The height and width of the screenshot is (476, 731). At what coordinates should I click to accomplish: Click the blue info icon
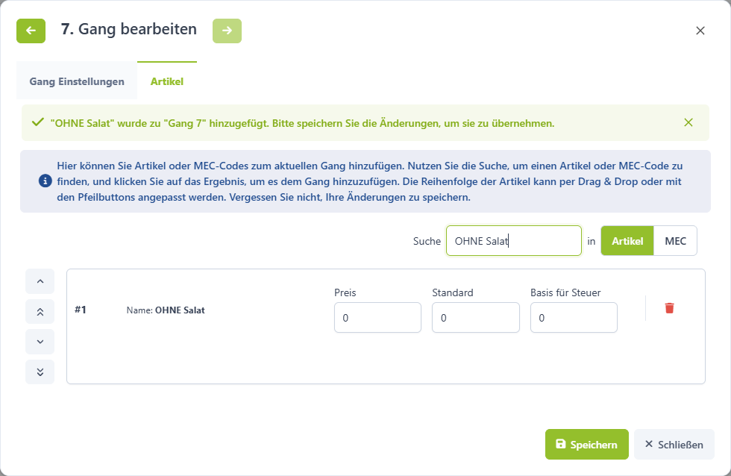click(46, 181)
